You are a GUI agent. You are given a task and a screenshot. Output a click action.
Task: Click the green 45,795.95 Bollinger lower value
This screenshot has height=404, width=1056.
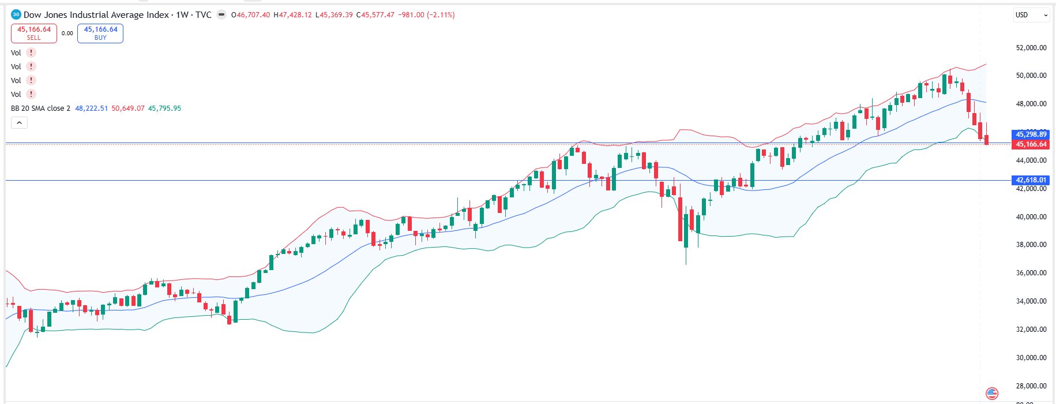click(164, 108)
